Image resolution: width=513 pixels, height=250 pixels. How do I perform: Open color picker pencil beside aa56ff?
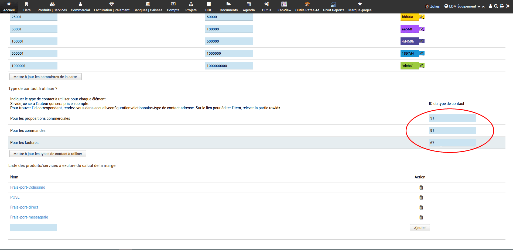point(422,29)
